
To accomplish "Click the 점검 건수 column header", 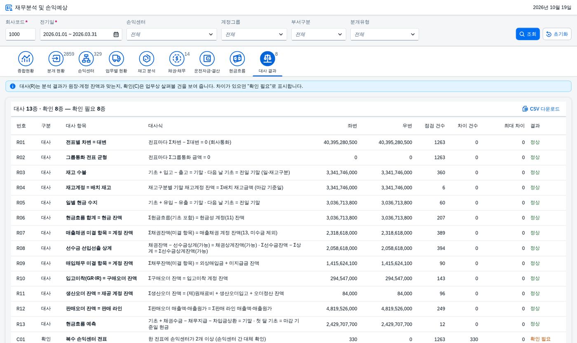I will click(435, 126).
